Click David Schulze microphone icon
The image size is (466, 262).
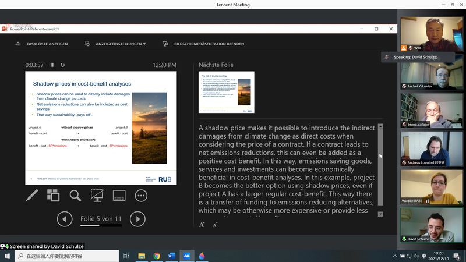coord(404,239)
